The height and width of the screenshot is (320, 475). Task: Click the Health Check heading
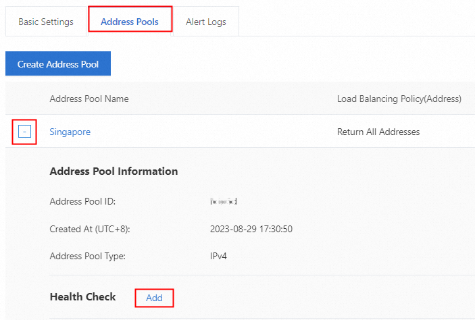pyautogui.click(x=82, y=296)
